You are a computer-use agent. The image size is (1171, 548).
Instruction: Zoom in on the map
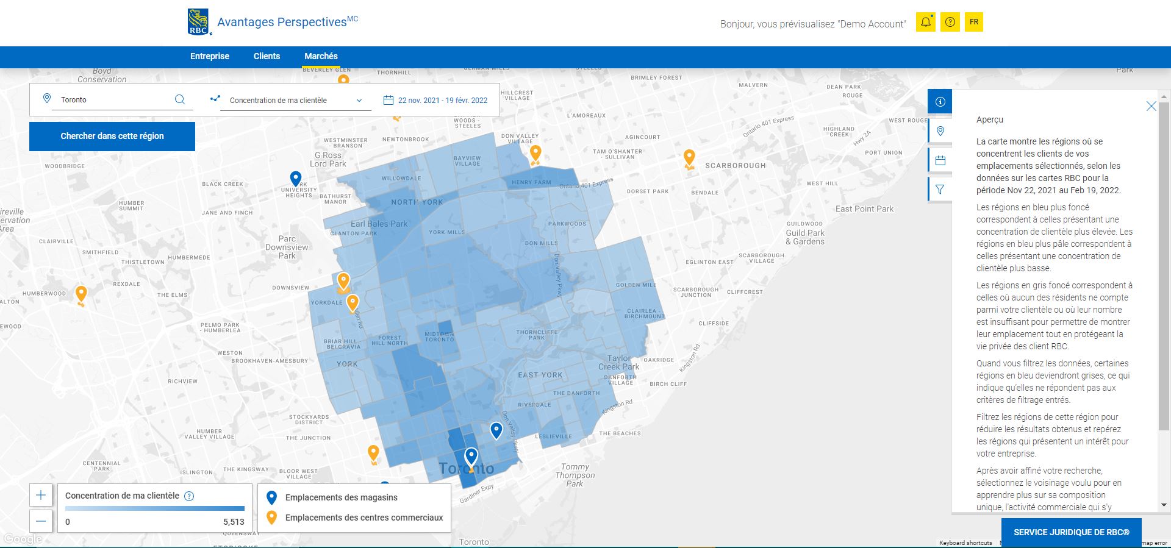[x=41, y=495]
